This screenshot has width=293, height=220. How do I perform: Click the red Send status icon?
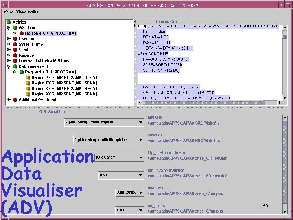click(x=15, y=50)
